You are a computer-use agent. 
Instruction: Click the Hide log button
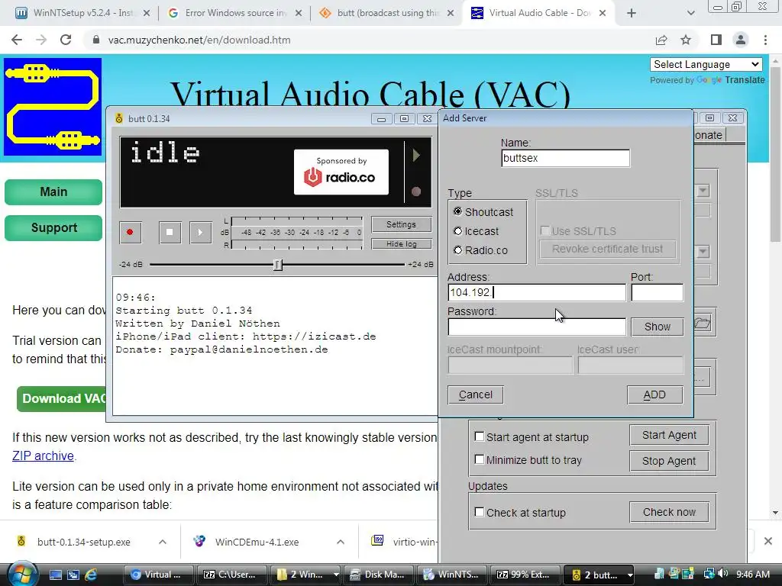pos(401,243)
